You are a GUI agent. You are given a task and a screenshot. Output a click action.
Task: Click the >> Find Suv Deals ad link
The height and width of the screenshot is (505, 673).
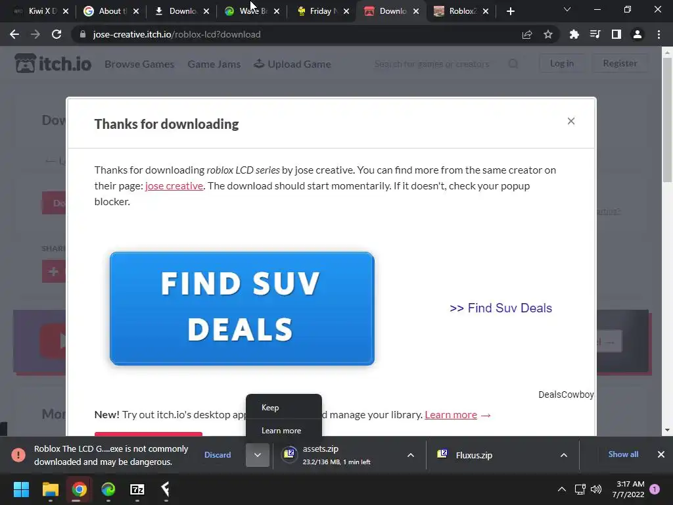(500, 308)
